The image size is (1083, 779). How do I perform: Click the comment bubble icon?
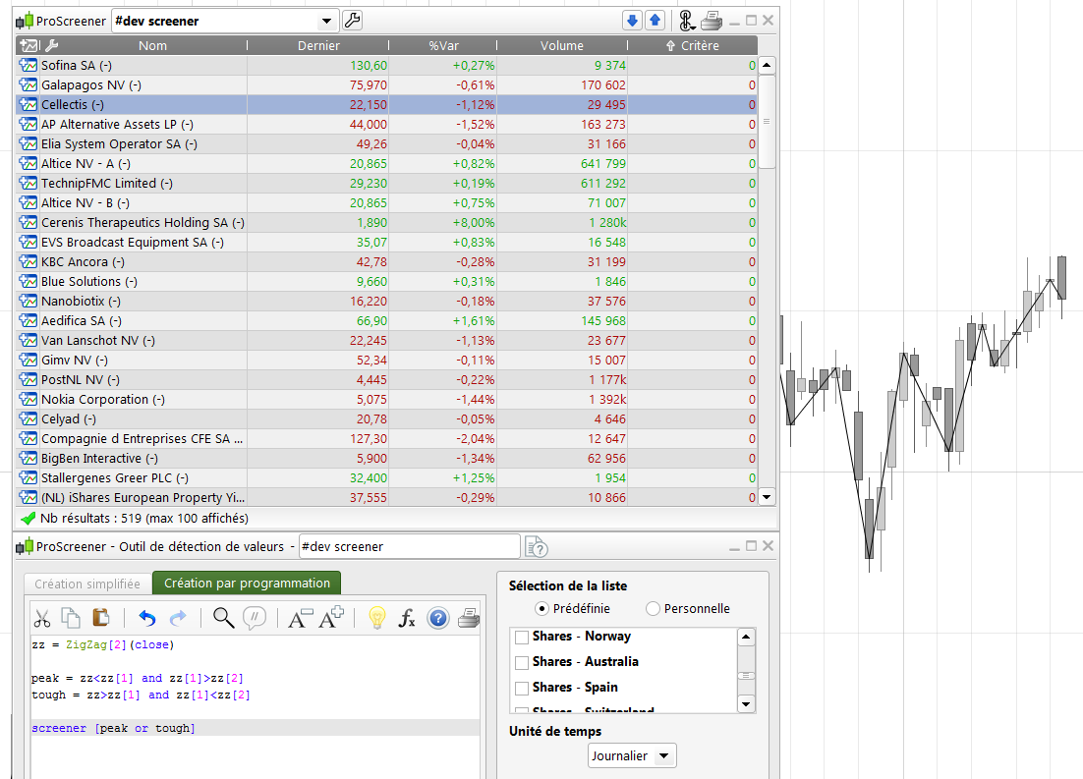[x=255, y=617]
